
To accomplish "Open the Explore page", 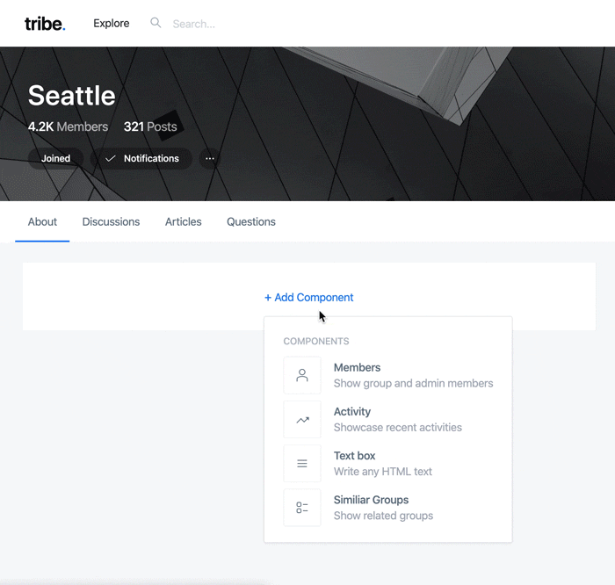I will (x=112, y=24).
